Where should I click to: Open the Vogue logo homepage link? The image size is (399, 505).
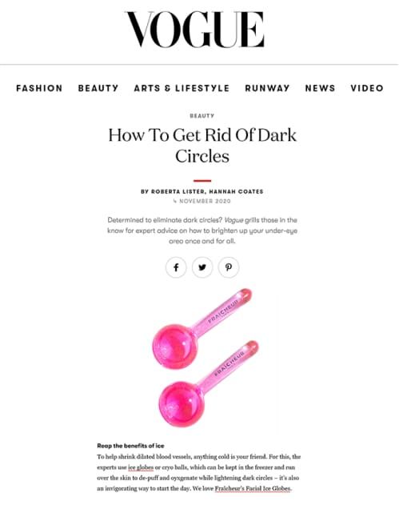pyautogui.click(x=195, y=30)
